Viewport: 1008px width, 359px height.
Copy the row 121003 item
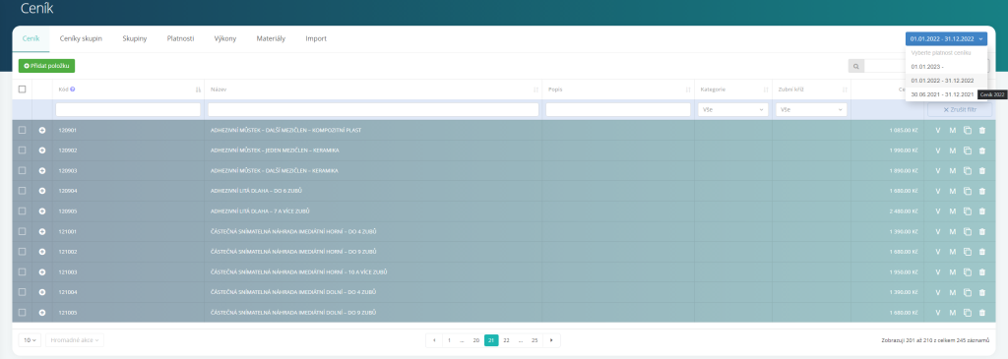tap(968, 272)
